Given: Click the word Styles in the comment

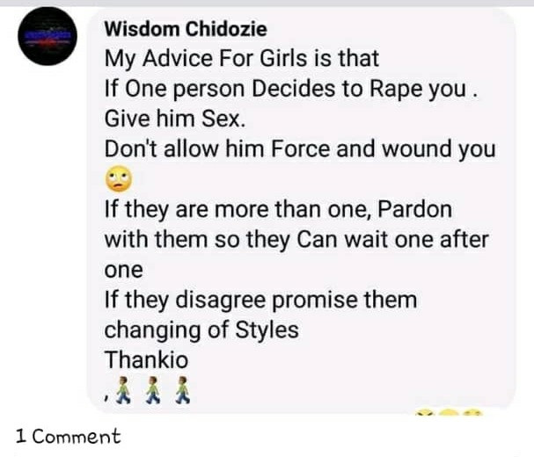Looking at the screenshot, I should point(267,330).
